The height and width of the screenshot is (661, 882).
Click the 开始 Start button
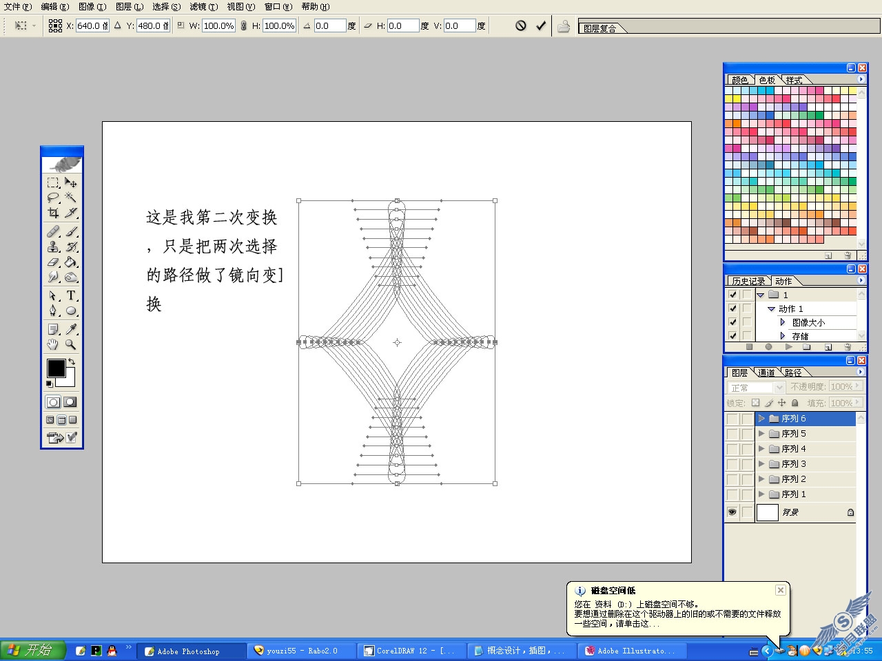(x=32, y=650)
